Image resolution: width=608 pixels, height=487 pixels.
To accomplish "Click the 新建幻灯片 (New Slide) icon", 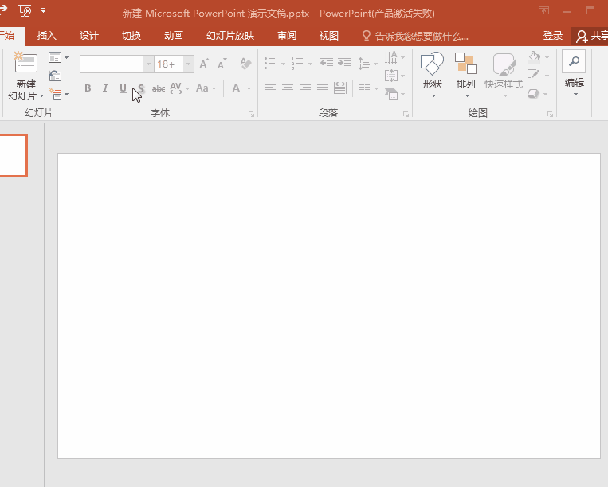I will click(x=25, y=63).
